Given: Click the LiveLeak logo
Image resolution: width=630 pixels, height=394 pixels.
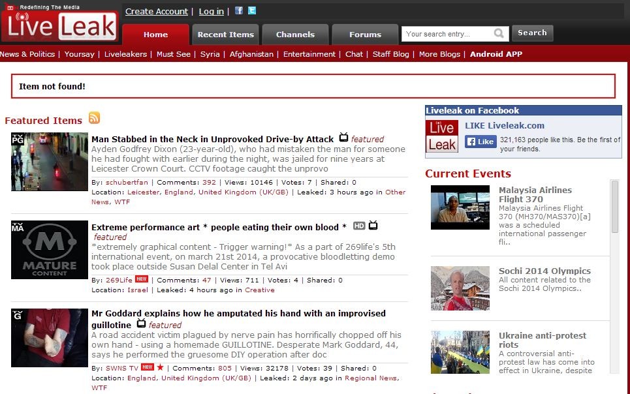Looking at the screenshot, I should pyautogui.click(x=59, y=24).
